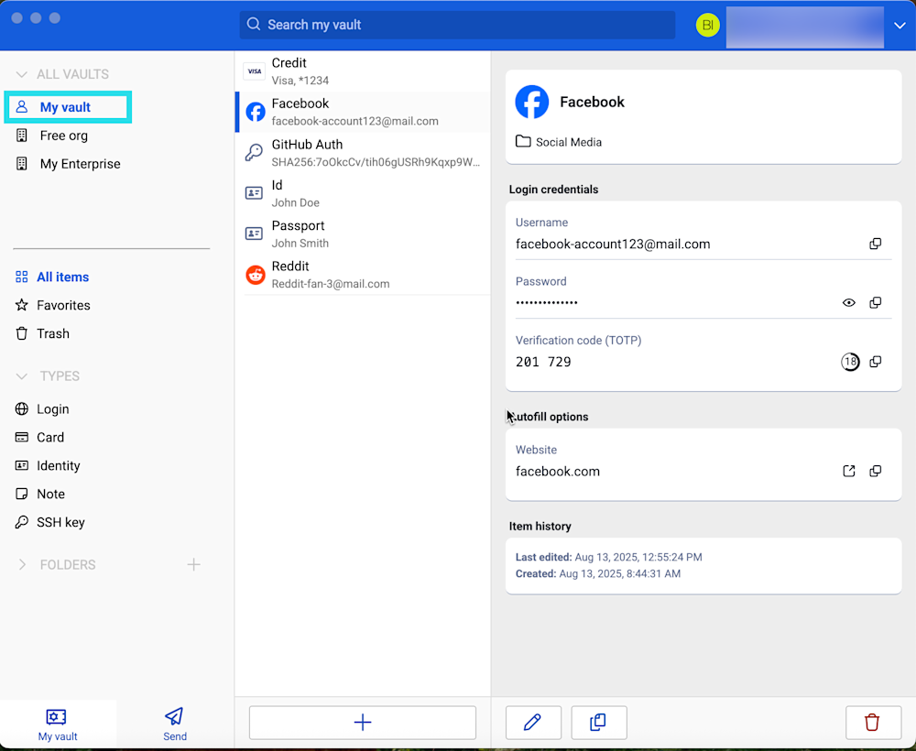Open facebook.com via the launch icon

click(848, 470)
